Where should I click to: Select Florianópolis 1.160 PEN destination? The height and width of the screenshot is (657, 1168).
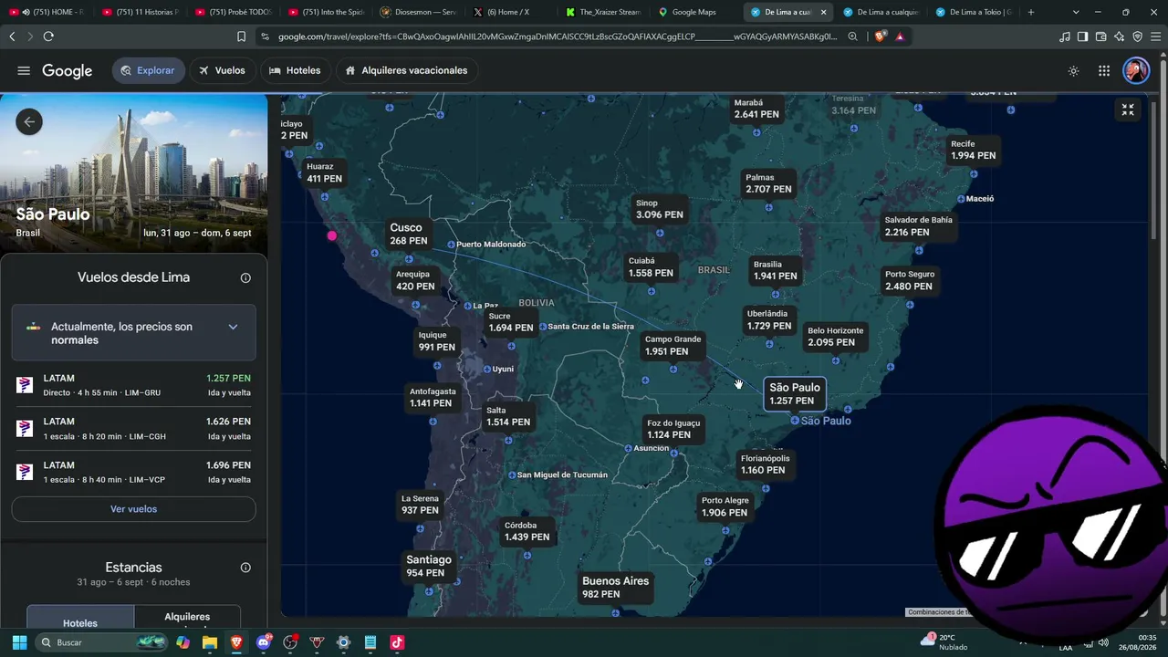[x=765, y=464]
